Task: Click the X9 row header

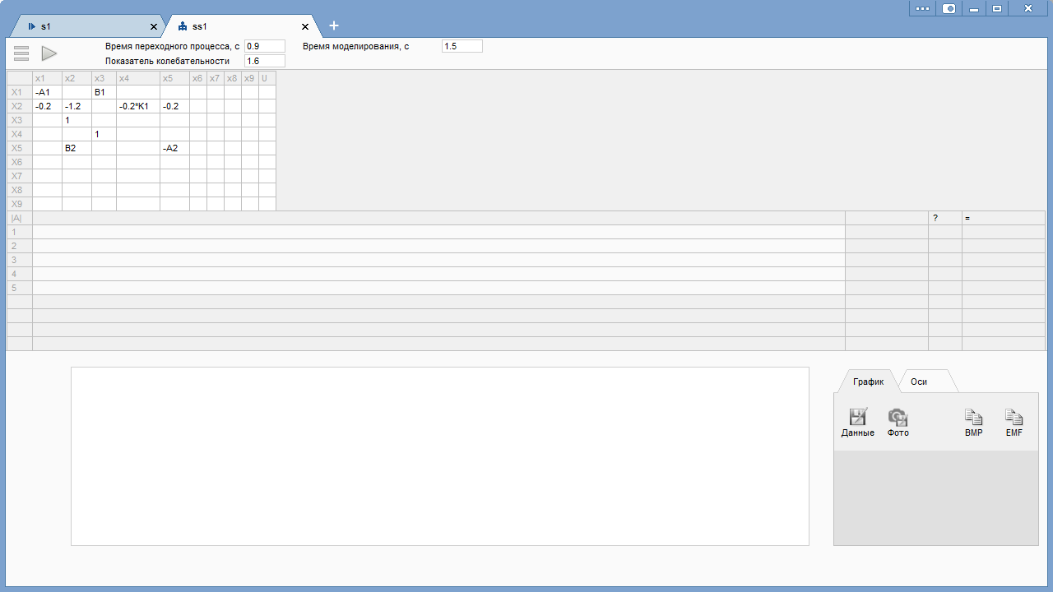Action: coord(20,204)
